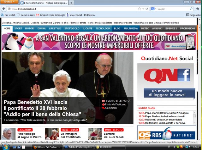Click the up arrow of Notizie Flash scrollbar
This screenshot has height=150, width=202.
tap(195, 113)
